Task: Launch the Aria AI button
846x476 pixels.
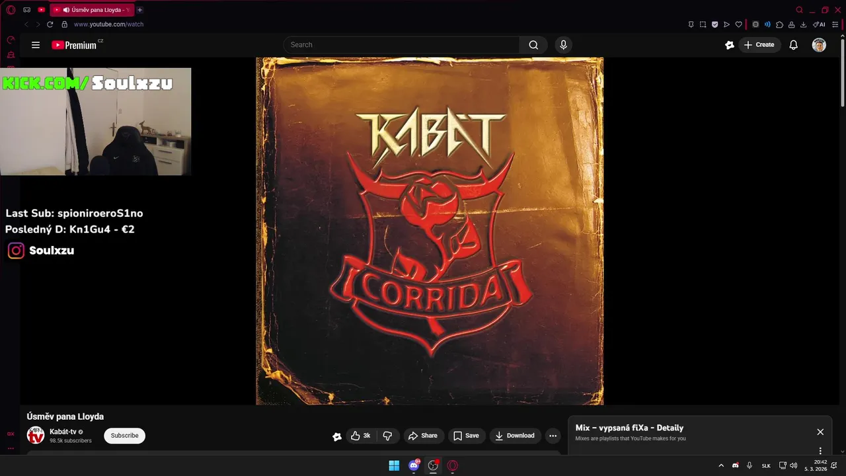Action: click(819, 24)
